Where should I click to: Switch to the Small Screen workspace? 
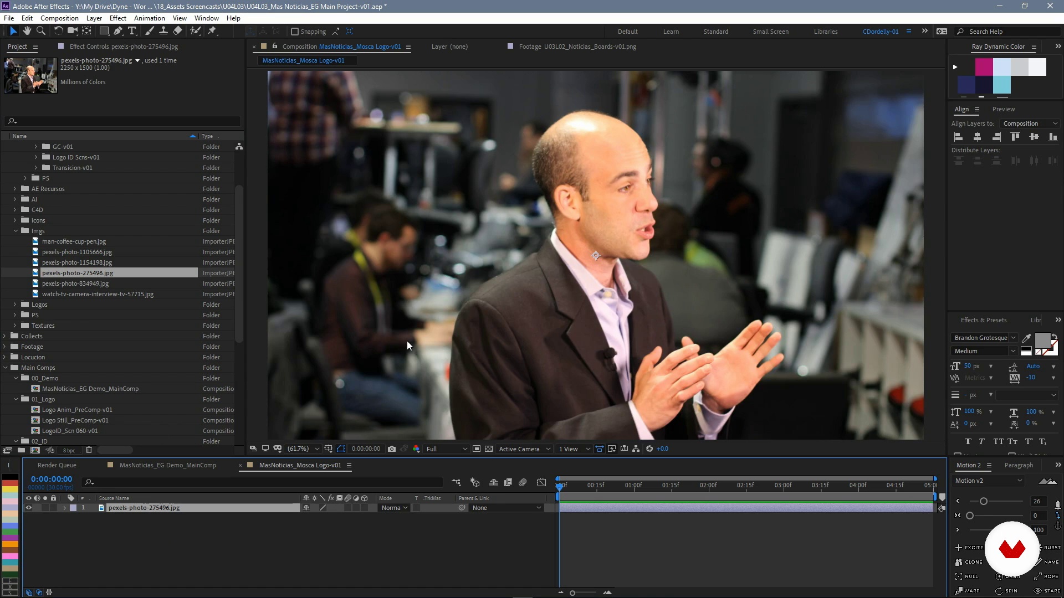771,32
